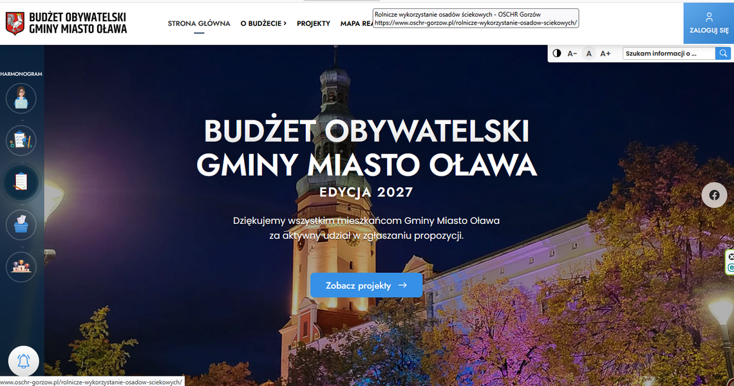Click the notification bell icon
The height and width of the screenshot is (386, 734).
pos(23,361)
